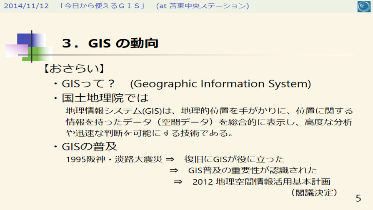Select the 国土地理院では bullet
The height and width of the screenshot is (210, 373).
[105, 99]
